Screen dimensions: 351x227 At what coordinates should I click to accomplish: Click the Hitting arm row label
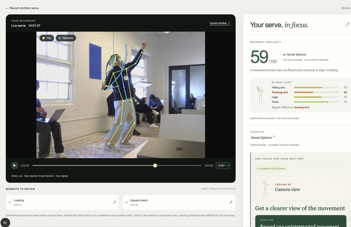coord(278,88)
